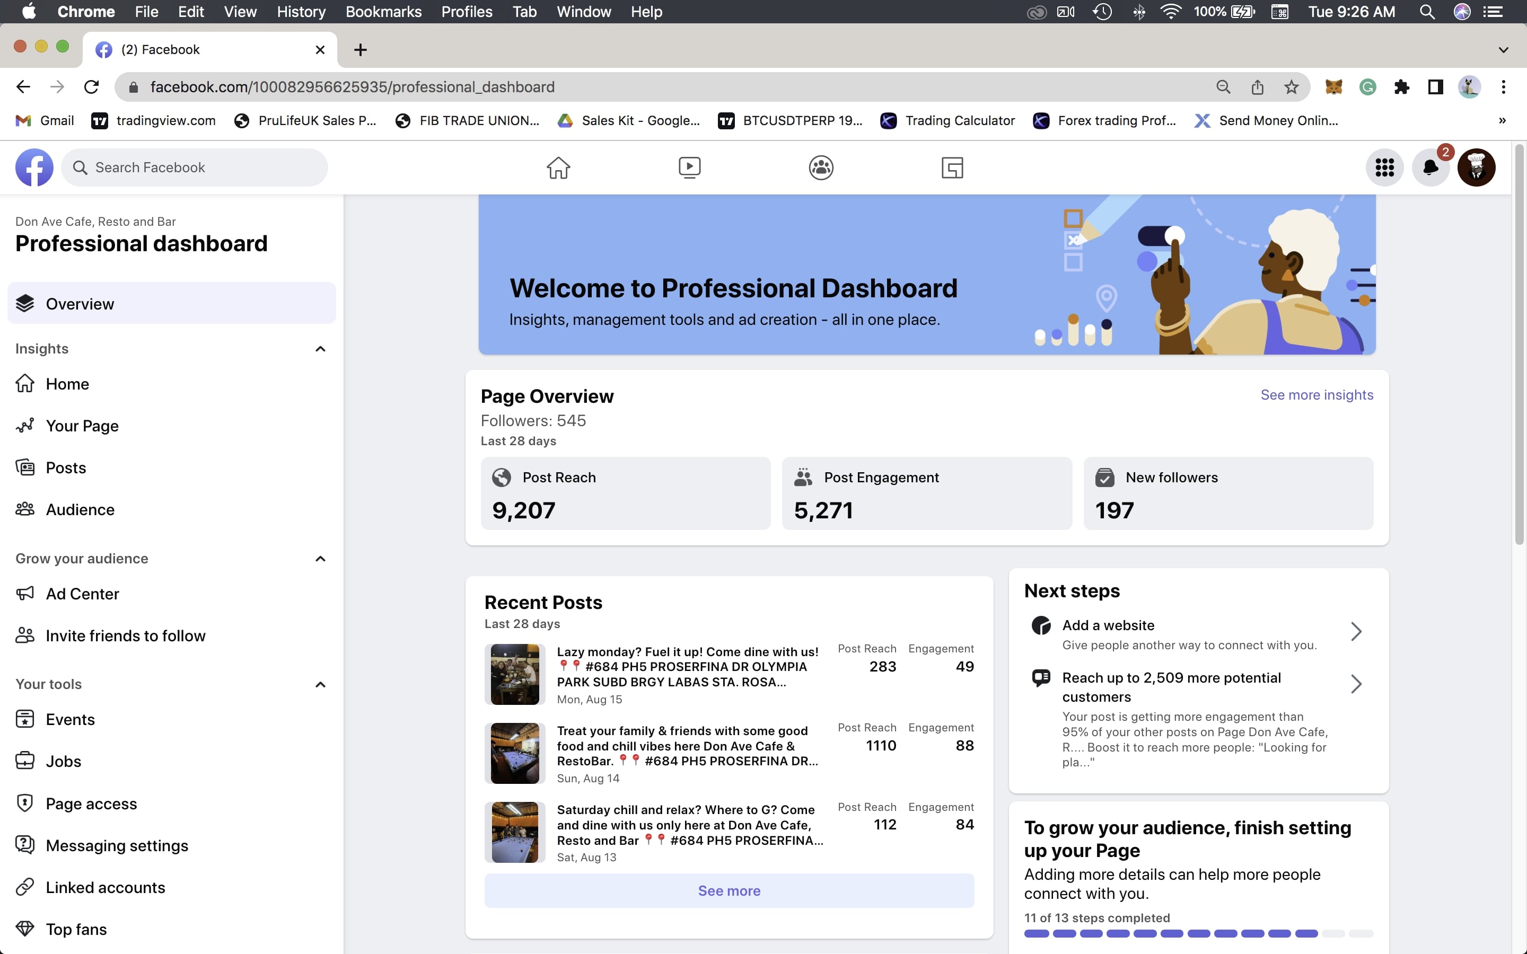This screenshot has width=1527, height=954.
Task: Bookmark this page with the star icon
Action: pyautogui.click(x=1291, y=87)
